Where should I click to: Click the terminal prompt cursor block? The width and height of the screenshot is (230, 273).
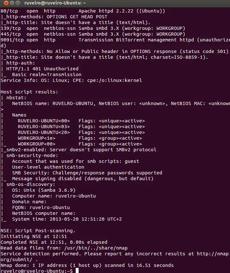[77, 271]
